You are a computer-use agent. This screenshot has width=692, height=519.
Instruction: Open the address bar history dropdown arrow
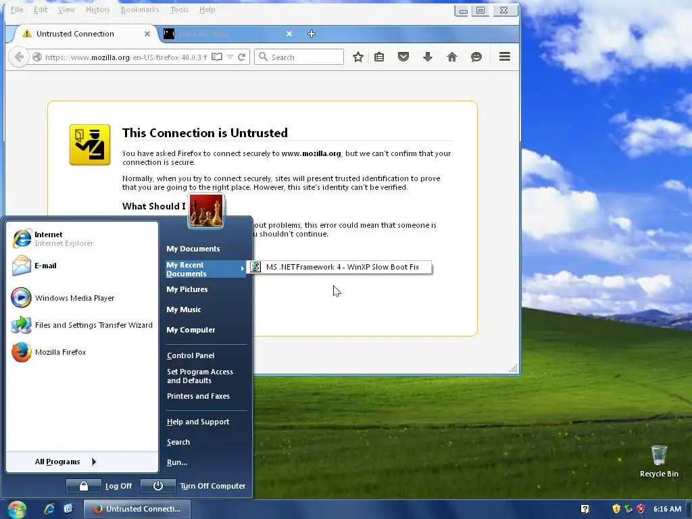(x=230, y=57)
